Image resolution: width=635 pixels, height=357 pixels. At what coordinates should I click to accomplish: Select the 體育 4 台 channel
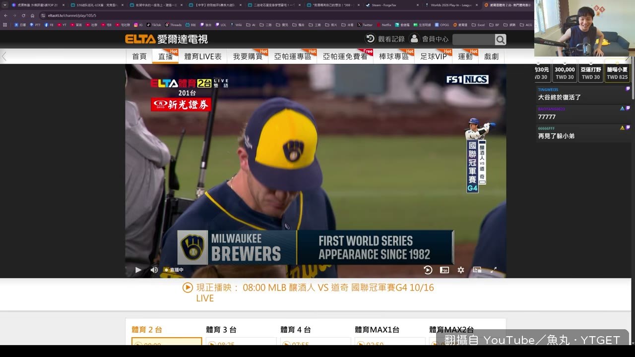[296, 330]
